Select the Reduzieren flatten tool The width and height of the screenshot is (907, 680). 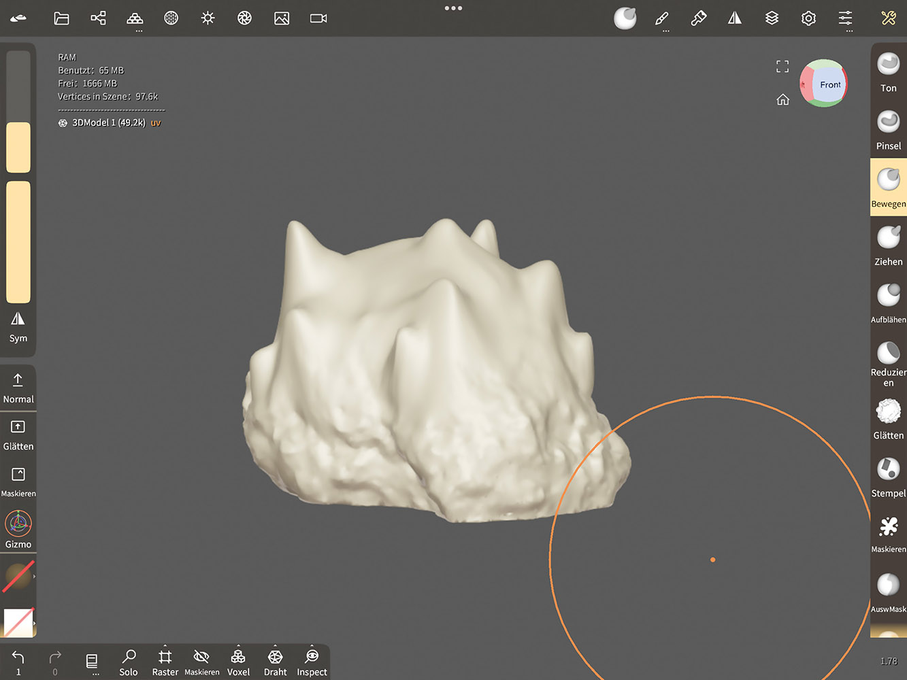[889, 363]
